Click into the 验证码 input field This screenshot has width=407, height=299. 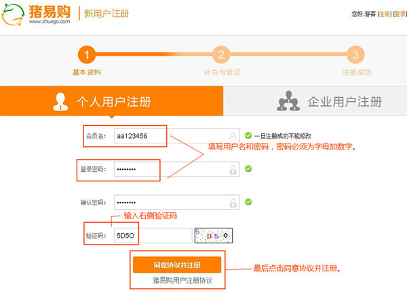(x=152, y=235)
